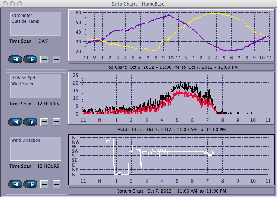This screenshot has width=277, height=197.
Task: Click plus button for Wind Direction chart
Action: click(x=44, y=184)
